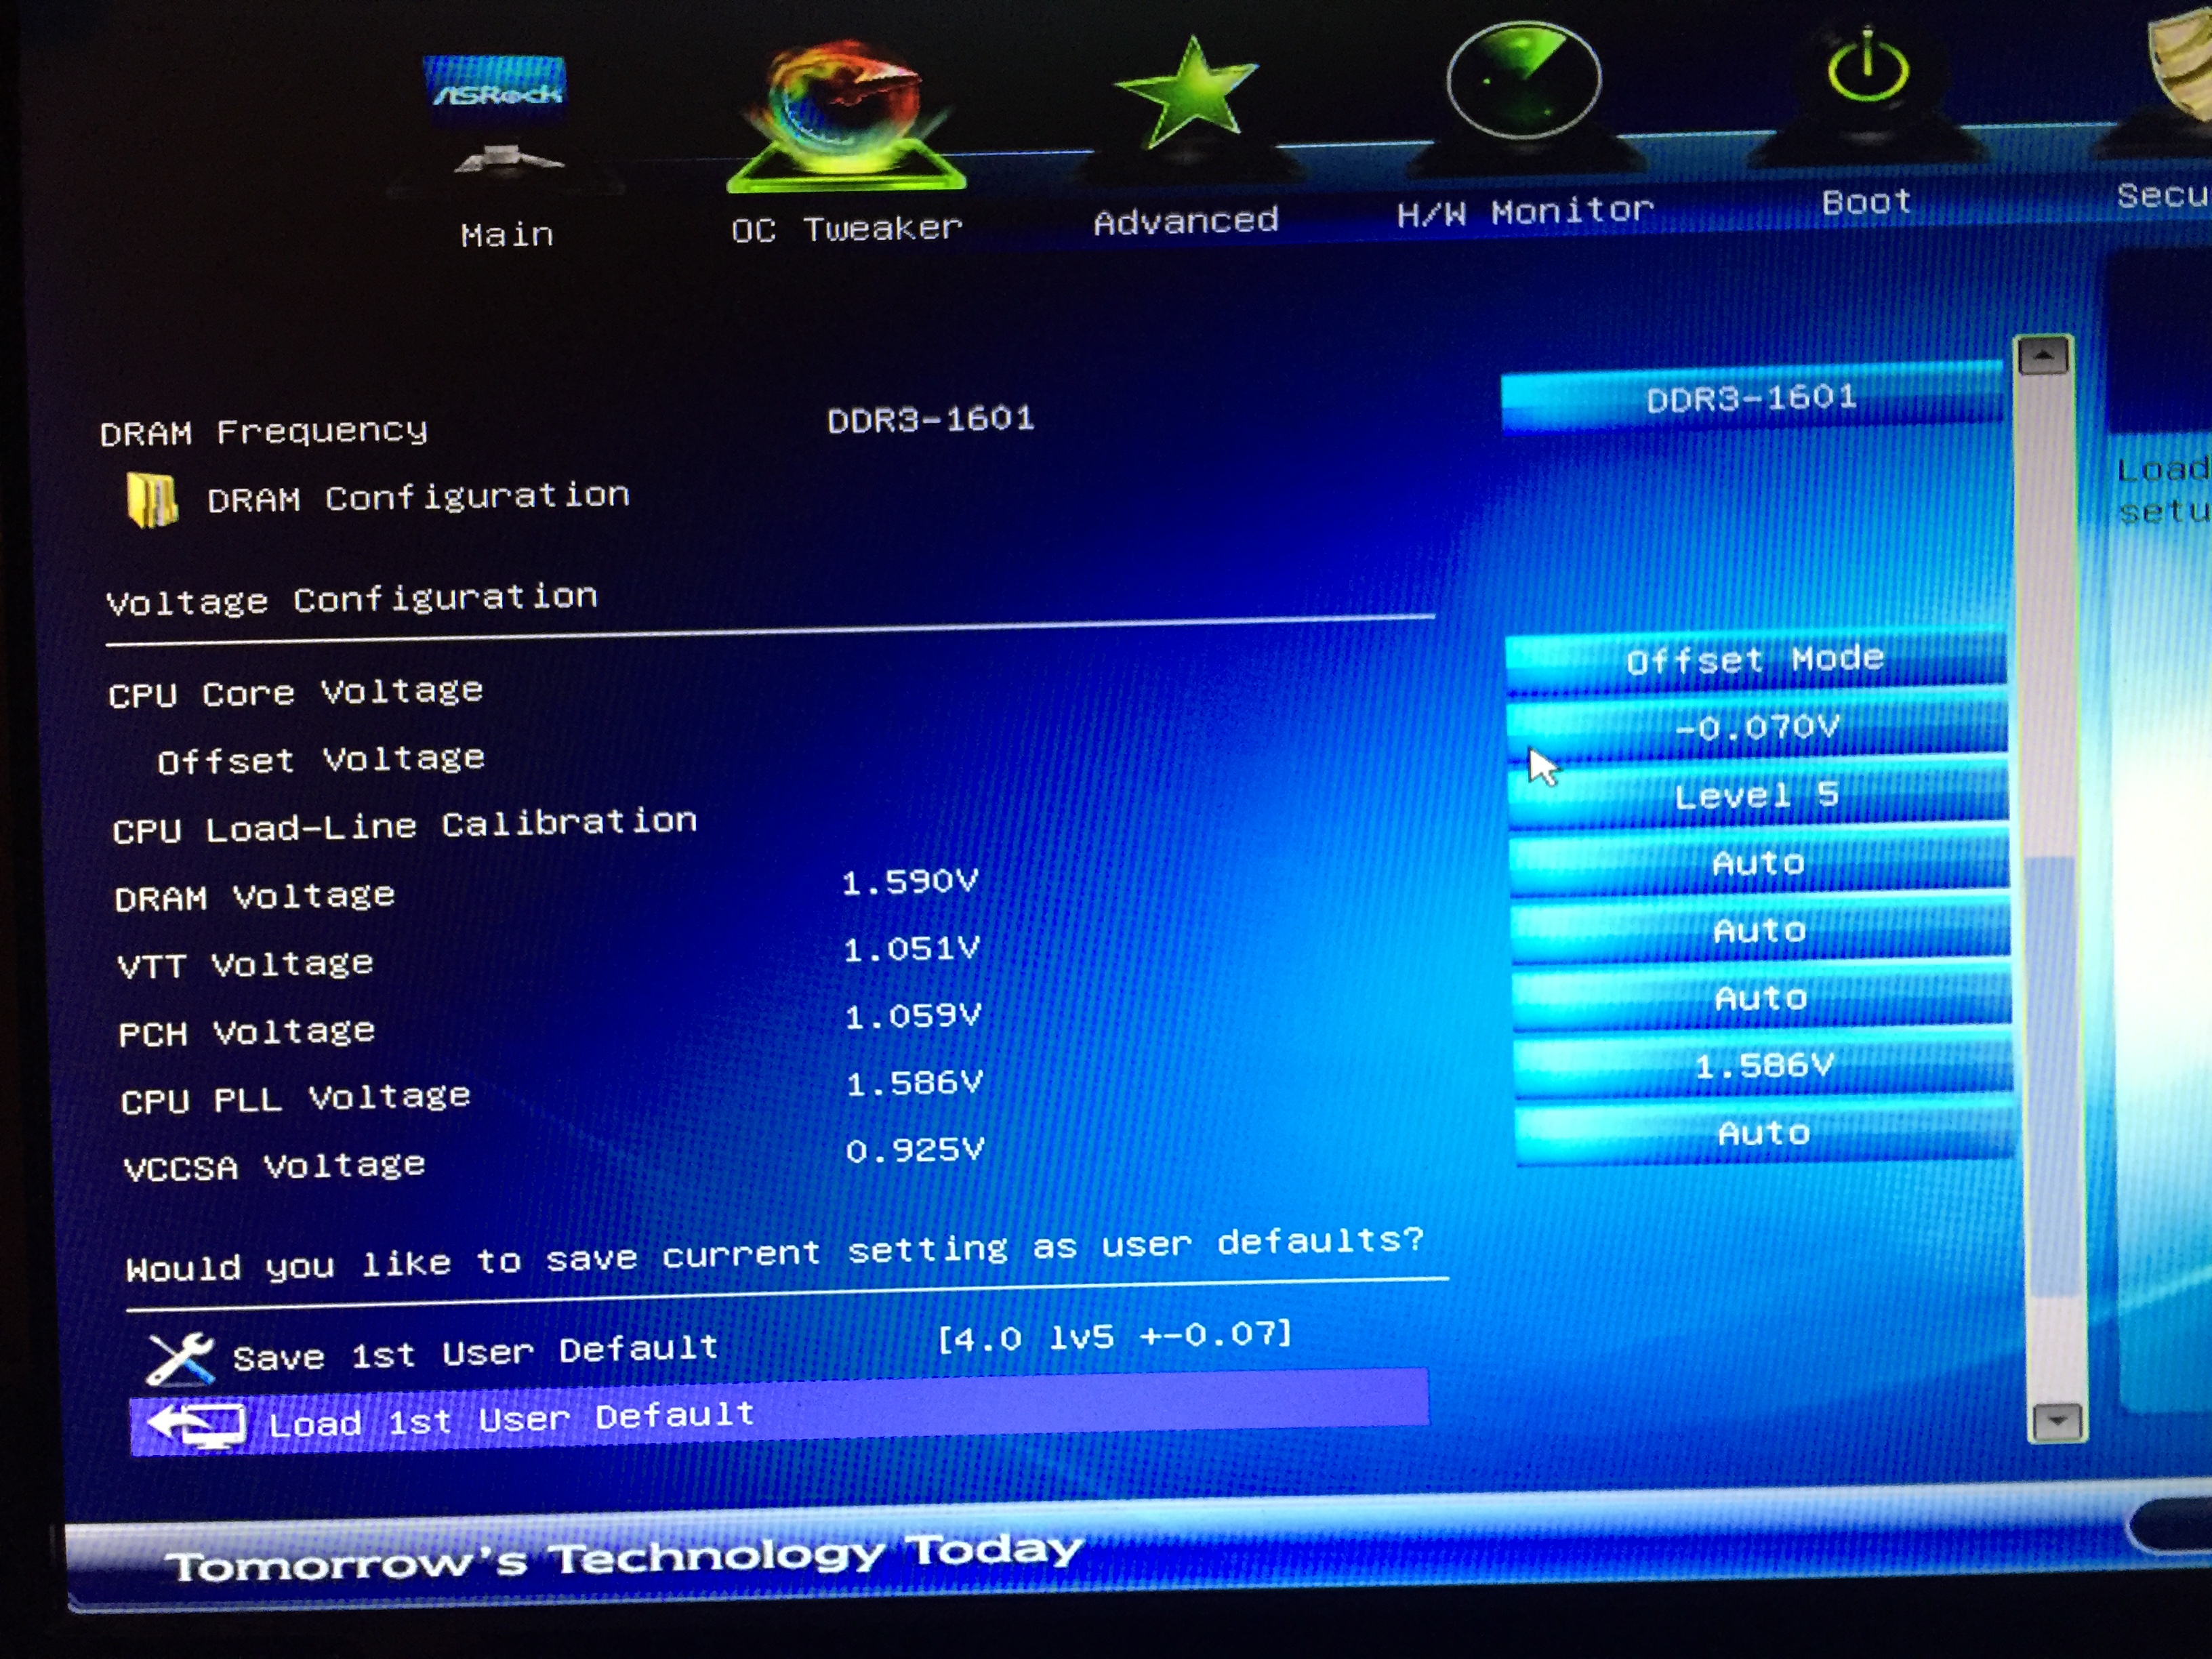The height and width of the screenshot is (1659, 2212).
Task: Change CPU Core Voltage Offset Mode selector
Action: (1755, 660)
